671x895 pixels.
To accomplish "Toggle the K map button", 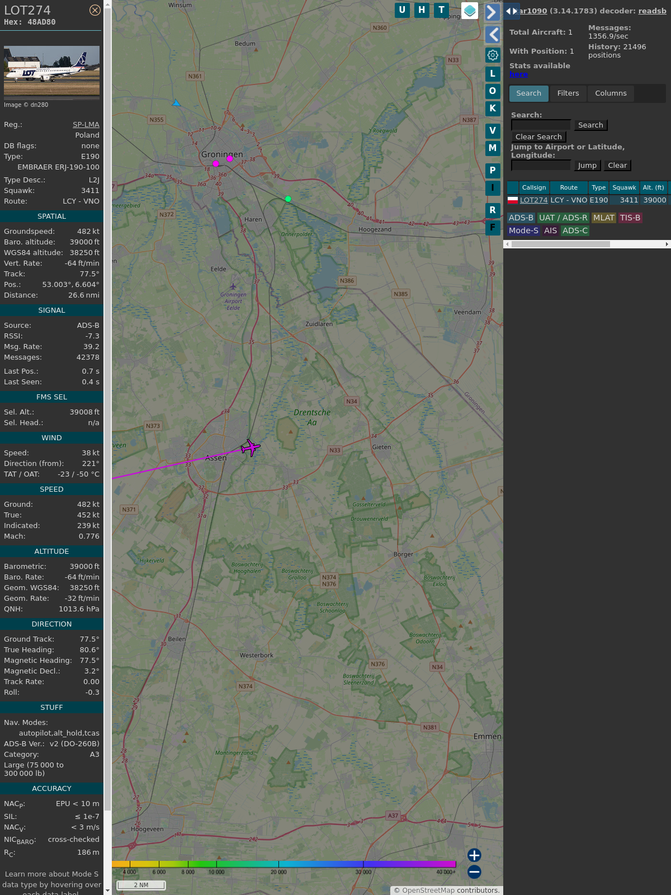I will point(493,109).
